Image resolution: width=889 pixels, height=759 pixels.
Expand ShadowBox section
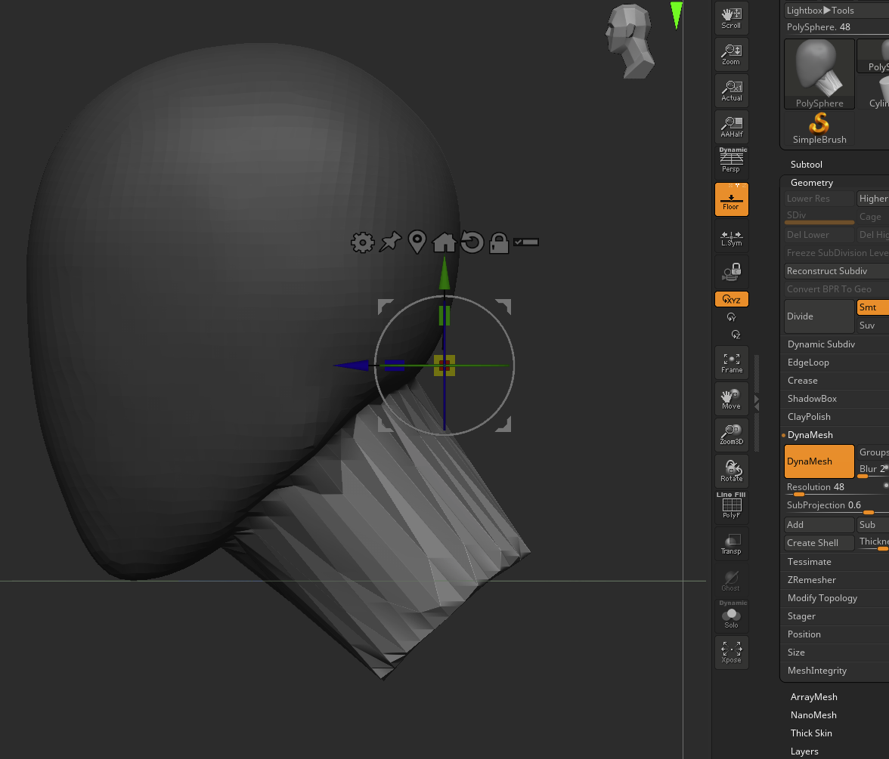tap(812, 399)
